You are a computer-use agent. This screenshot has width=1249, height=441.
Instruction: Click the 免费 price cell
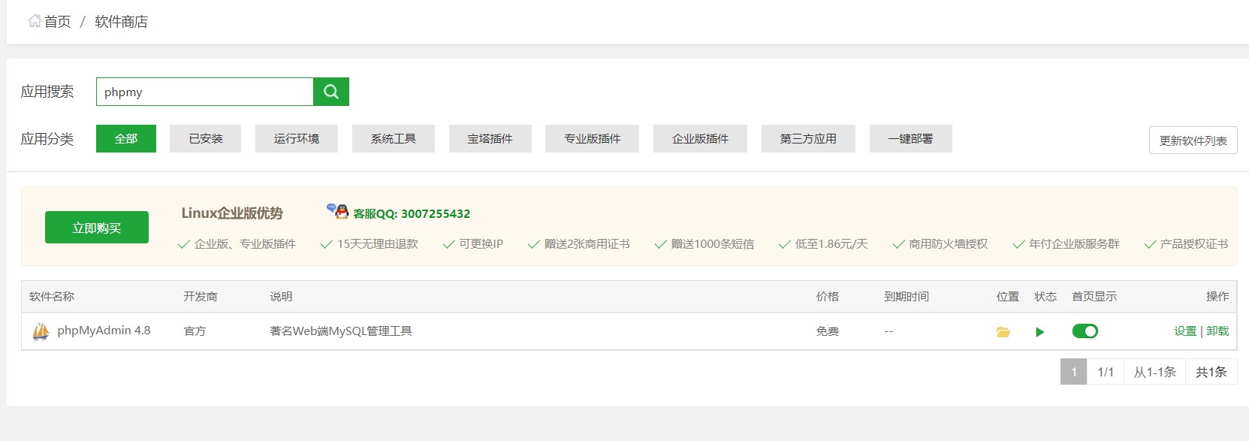tap(828, 331)
